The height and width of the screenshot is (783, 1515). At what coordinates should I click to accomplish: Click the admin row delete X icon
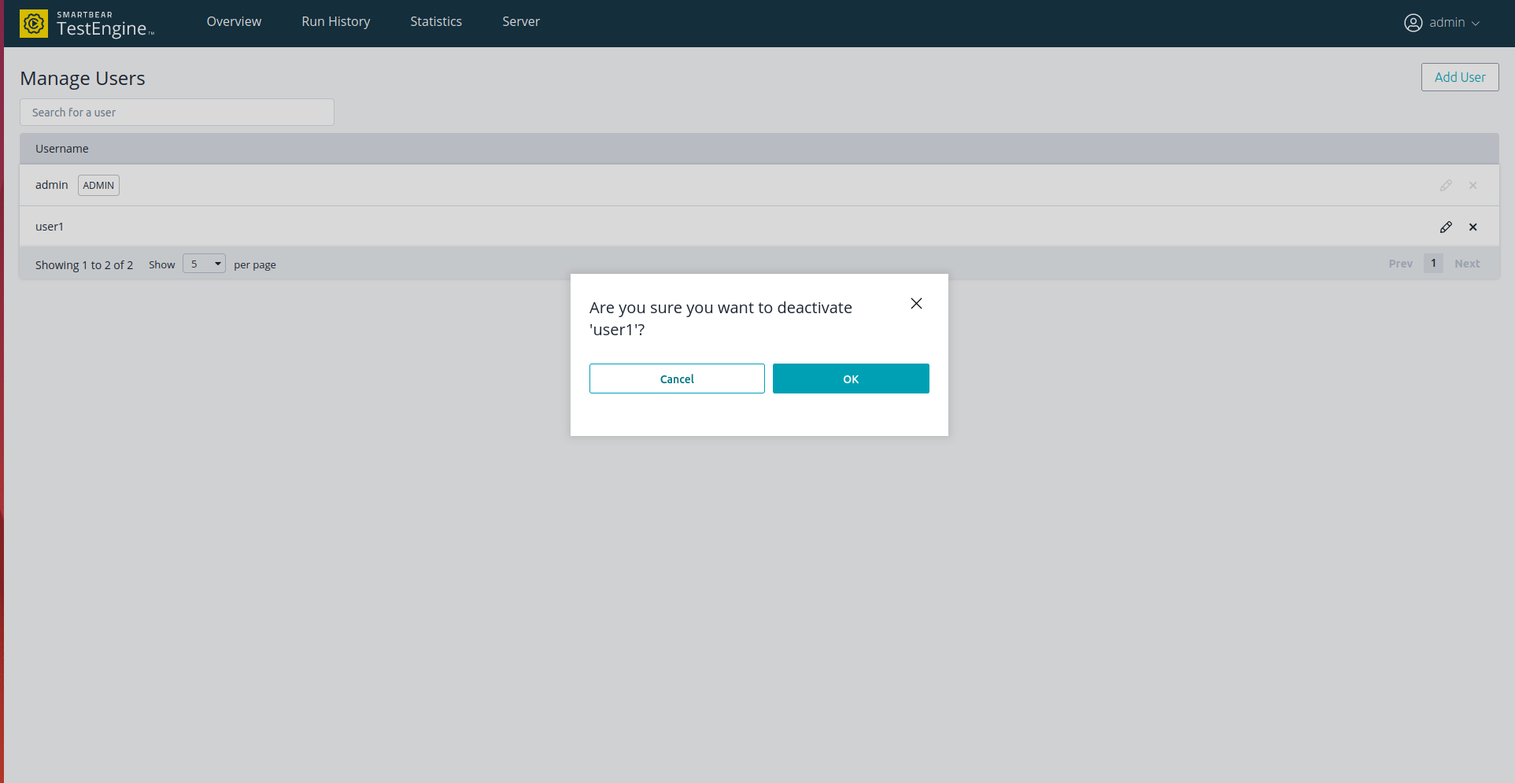coord(1473,186)
